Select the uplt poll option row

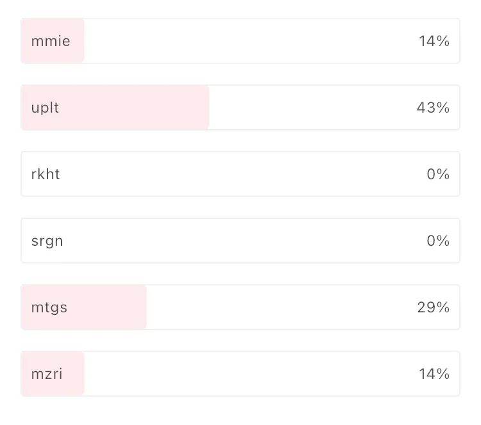point(240,108)
